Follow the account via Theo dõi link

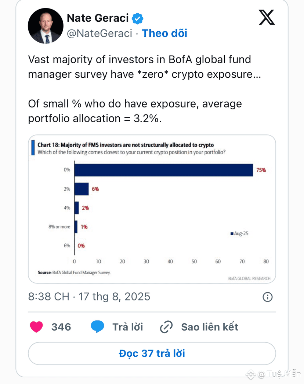pyautogui.click(x=164, y=33)
